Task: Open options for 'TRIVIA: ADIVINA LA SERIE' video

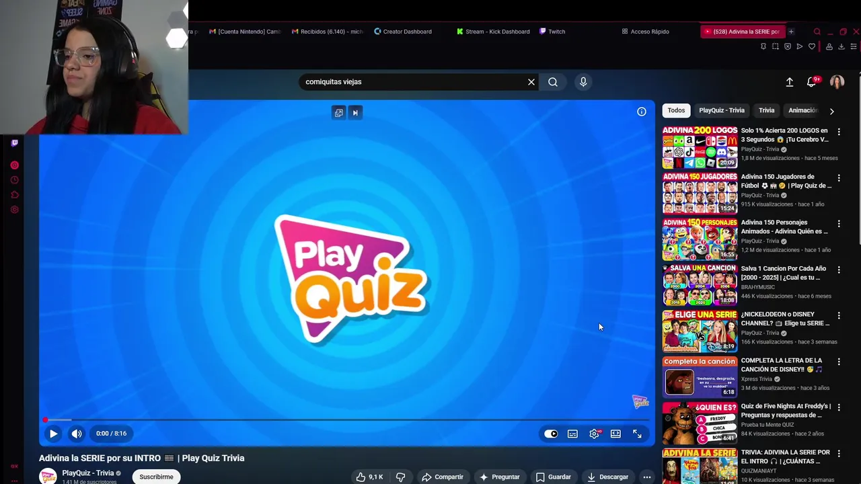Action: pos(839,453)
